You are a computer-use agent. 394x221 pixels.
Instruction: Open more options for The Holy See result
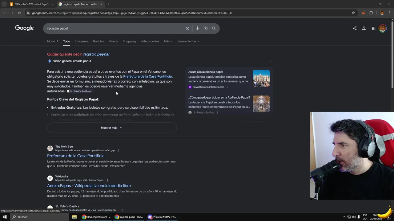click(x=119, y=150)
